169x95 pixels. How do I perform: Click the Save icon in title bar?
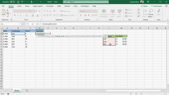point(18,2)
